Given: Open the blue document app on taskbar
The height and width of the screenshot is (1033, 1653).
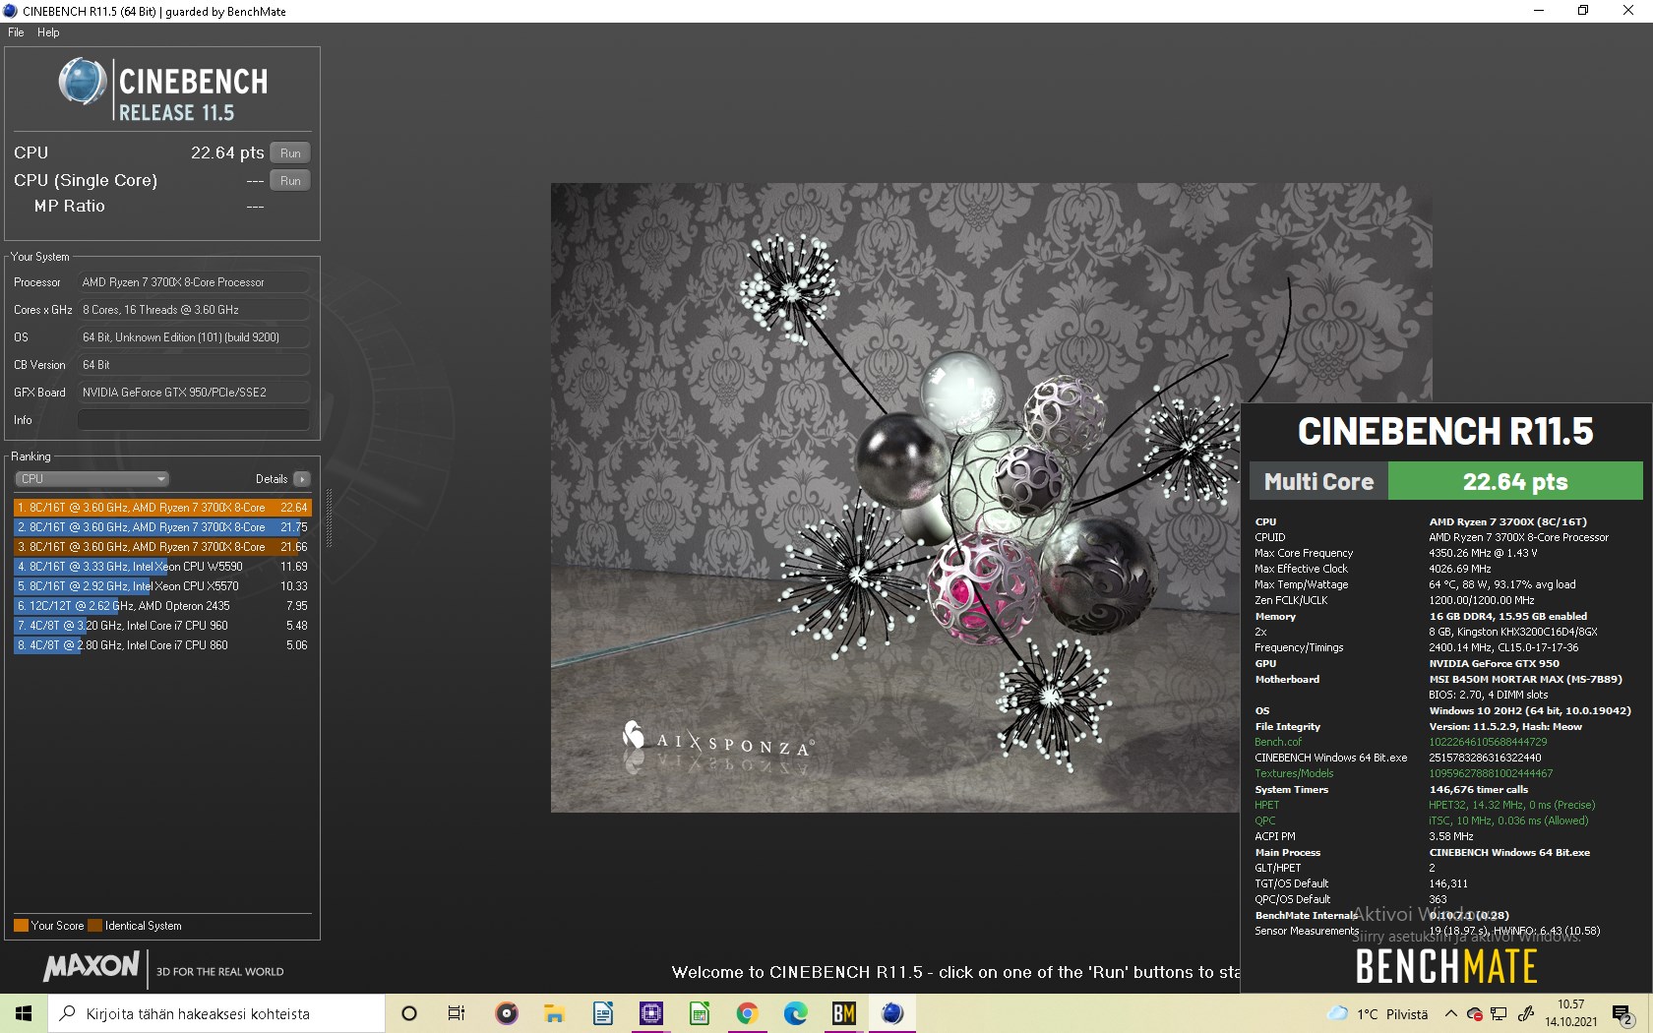Looking at the screenshot, I should point(603,1013).
